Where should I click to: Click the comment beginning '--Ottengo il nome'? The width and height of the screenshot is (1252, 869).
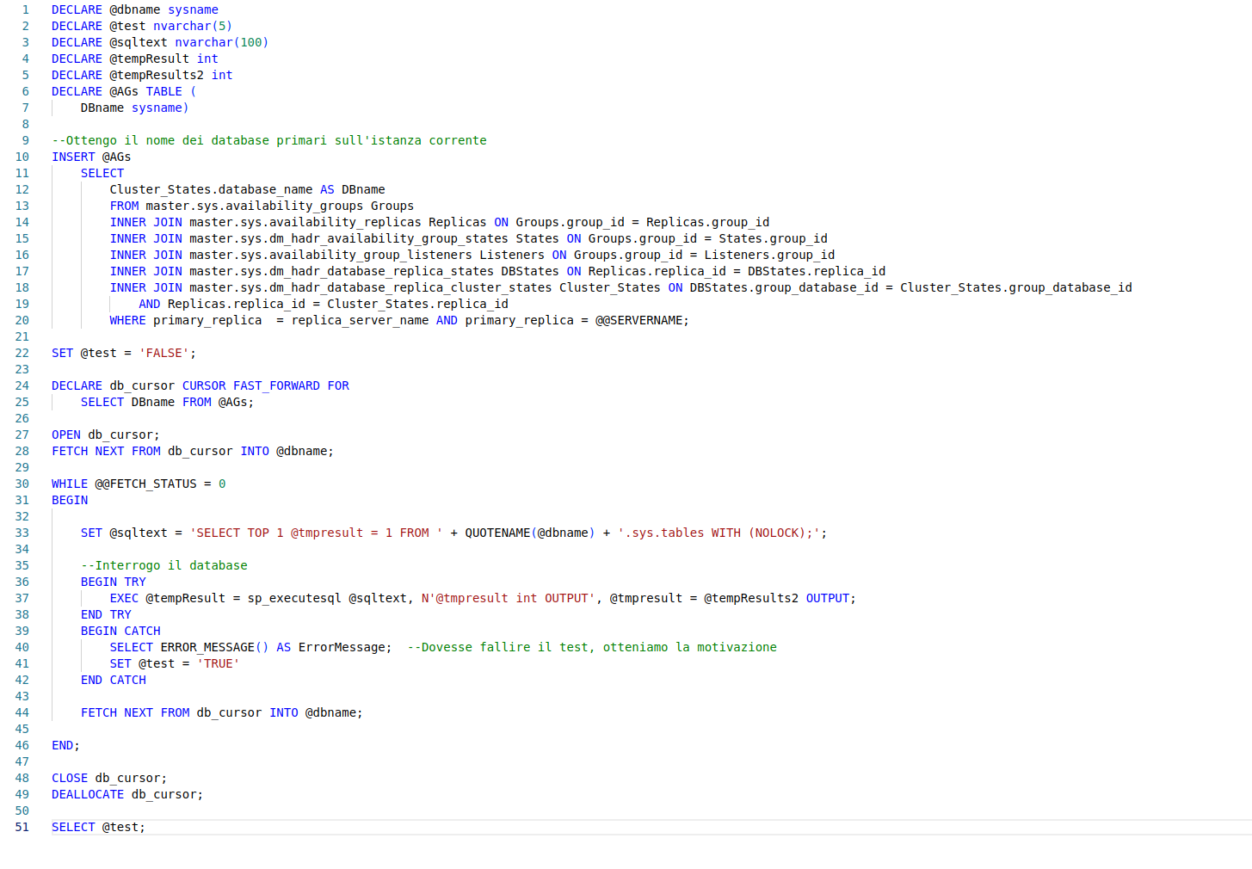pos(268,140)
